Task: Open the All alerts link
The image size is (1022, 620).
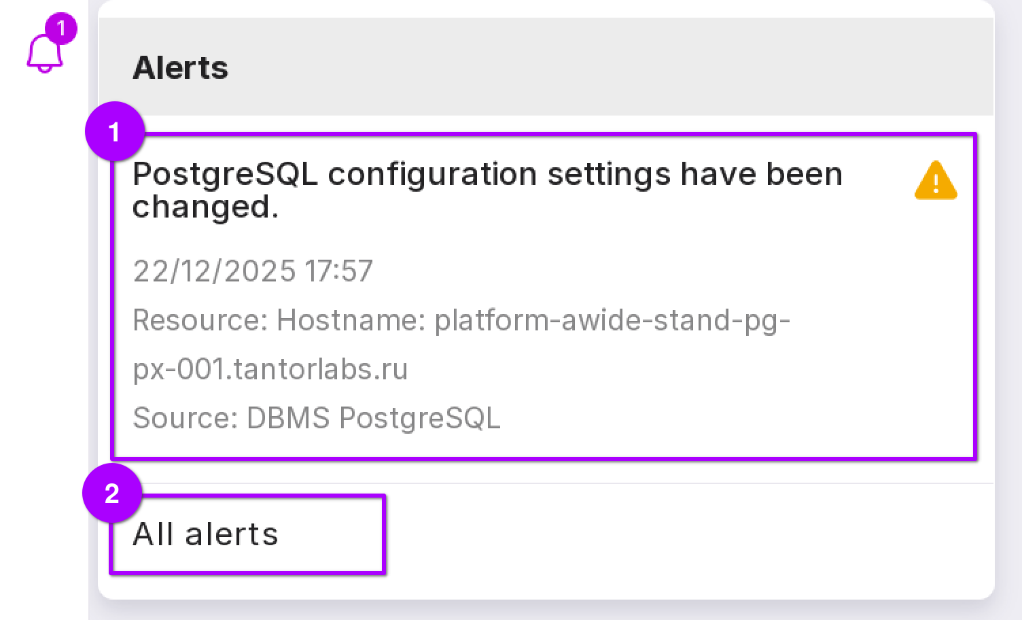Action: [x=205, y=534]
